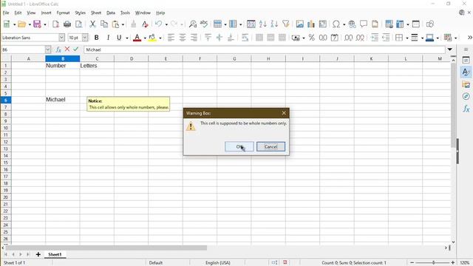
Task: Open the File menu
Action: pyautogui.click(x=6, y=13)
